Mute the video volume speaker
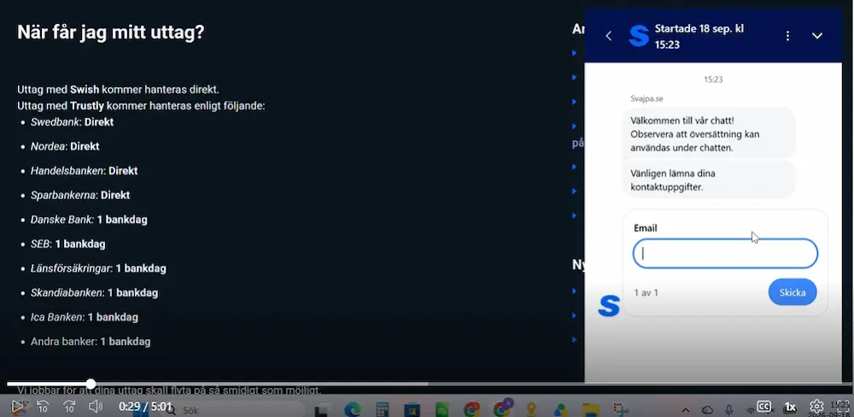 (96, 406)
